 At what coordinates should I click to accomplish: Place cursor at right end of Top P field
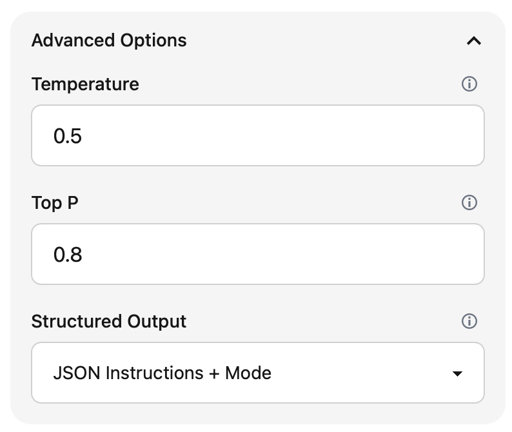point(464,255)
